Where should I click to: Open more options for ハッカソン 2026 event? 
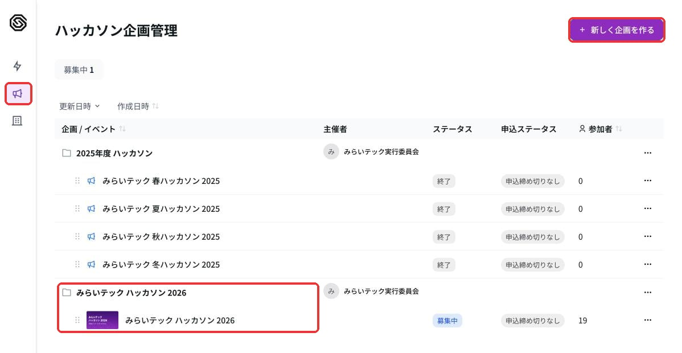(648, 320)
